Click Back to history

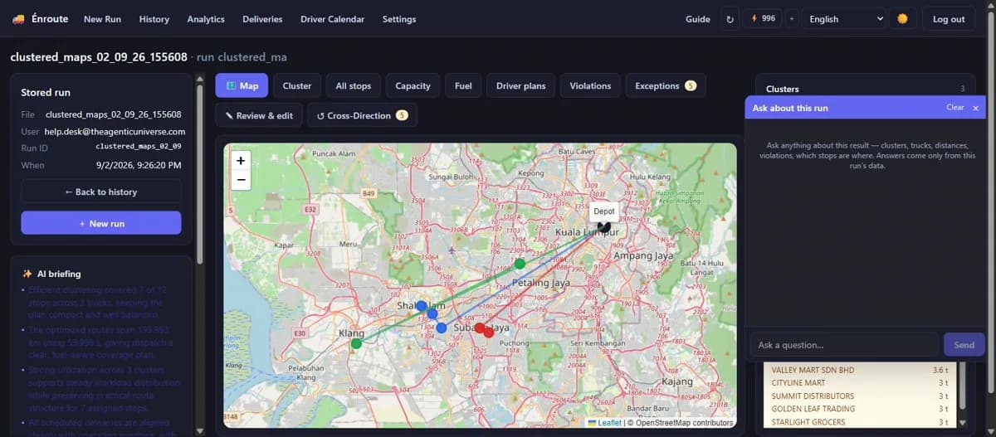click(x=100, y=192)
